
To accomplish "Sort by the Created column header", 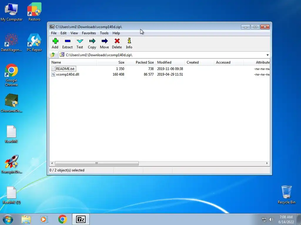I will pos(200,62).
